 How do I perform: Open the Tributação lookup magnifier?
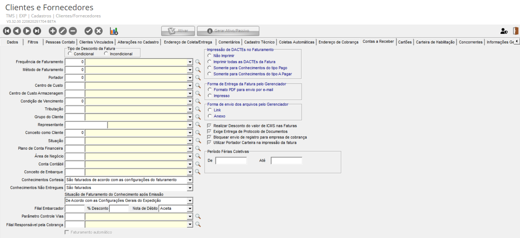pyautogui.click(x=198, y=109)
